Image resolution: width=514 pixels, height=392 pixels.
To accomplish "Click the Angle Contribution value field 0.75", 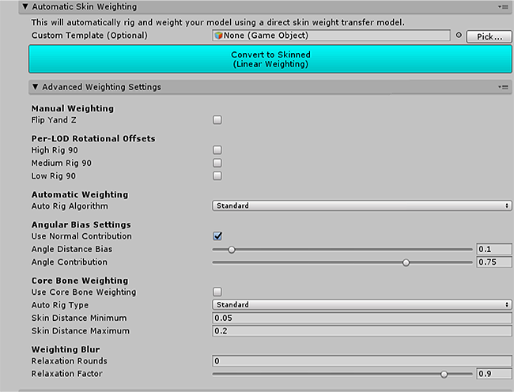I will click(x=494, y=262).
